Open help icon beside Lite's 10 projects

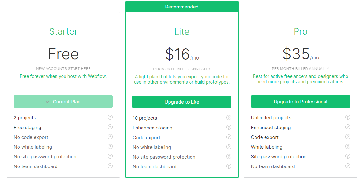coord(229,118)
